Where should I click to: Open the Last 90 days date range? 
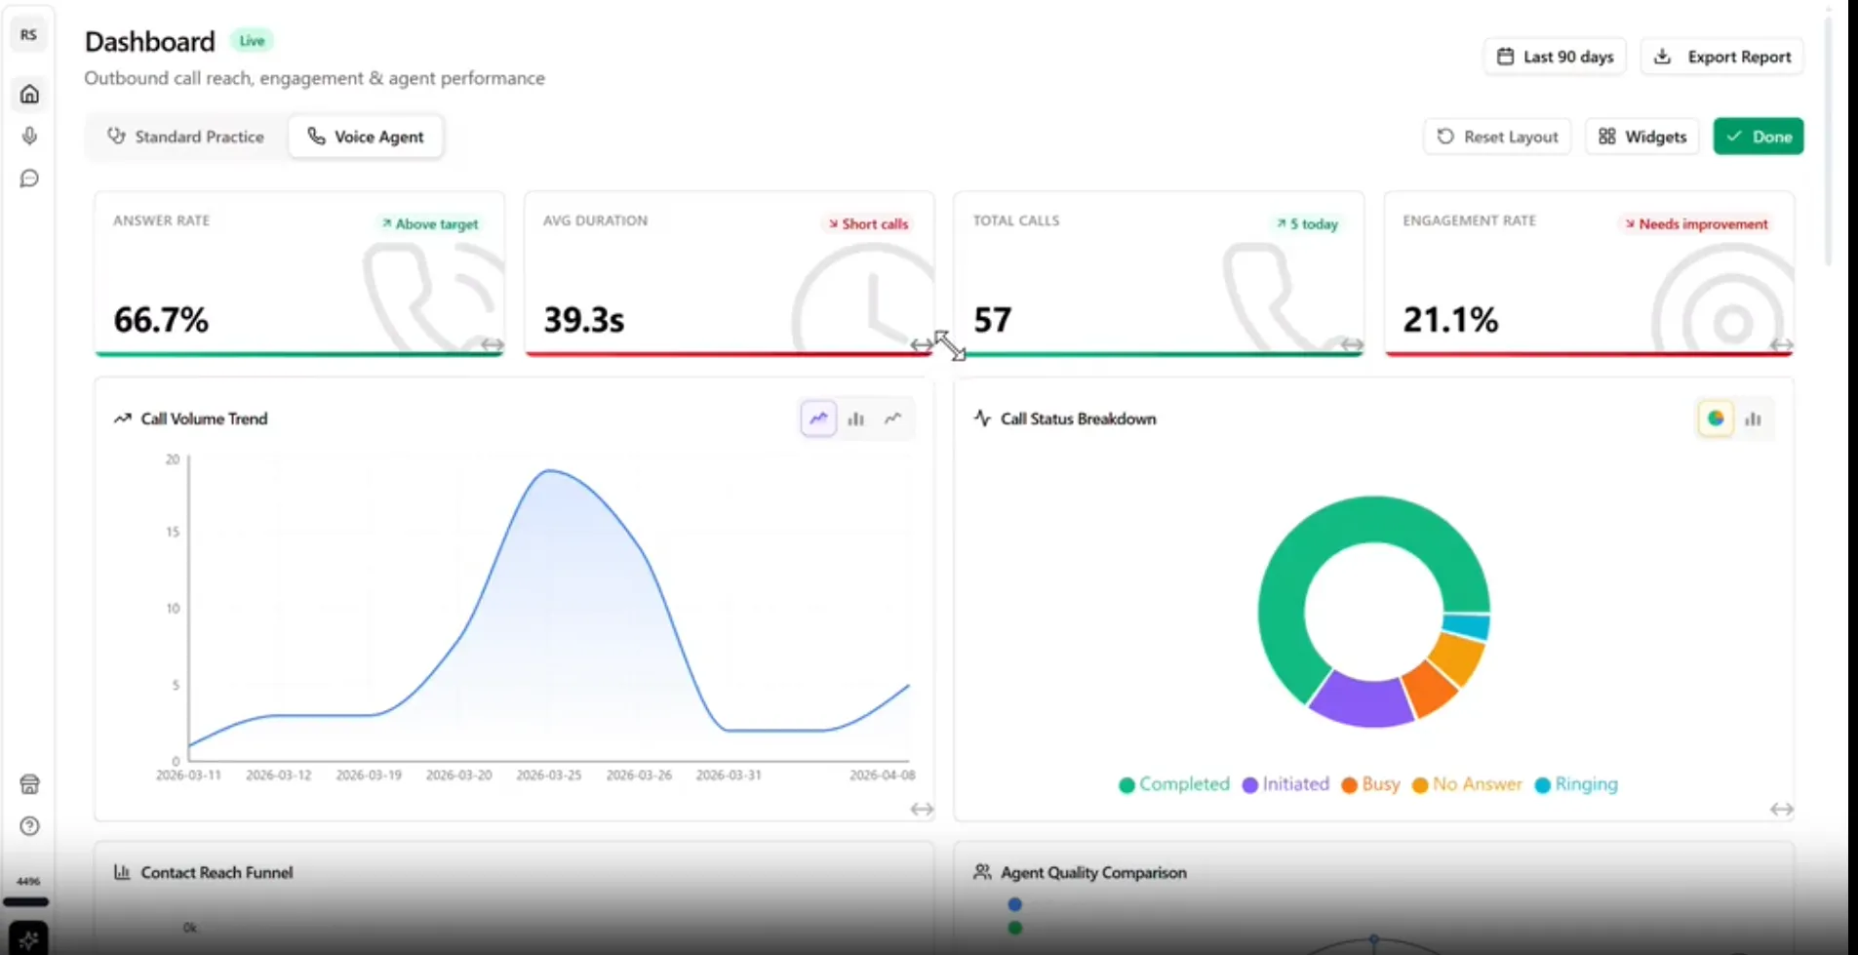pyautogui.click(x=1555, y=57)
